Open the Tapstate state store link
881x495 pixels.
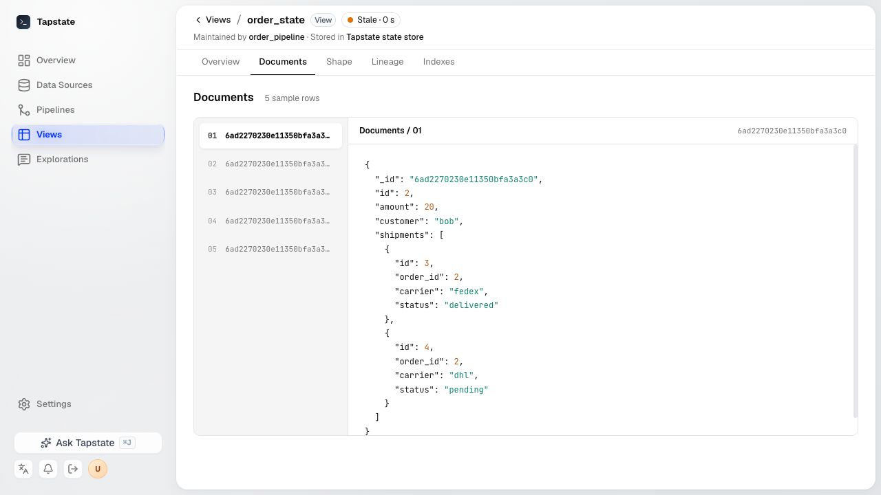tap(385, 37)
